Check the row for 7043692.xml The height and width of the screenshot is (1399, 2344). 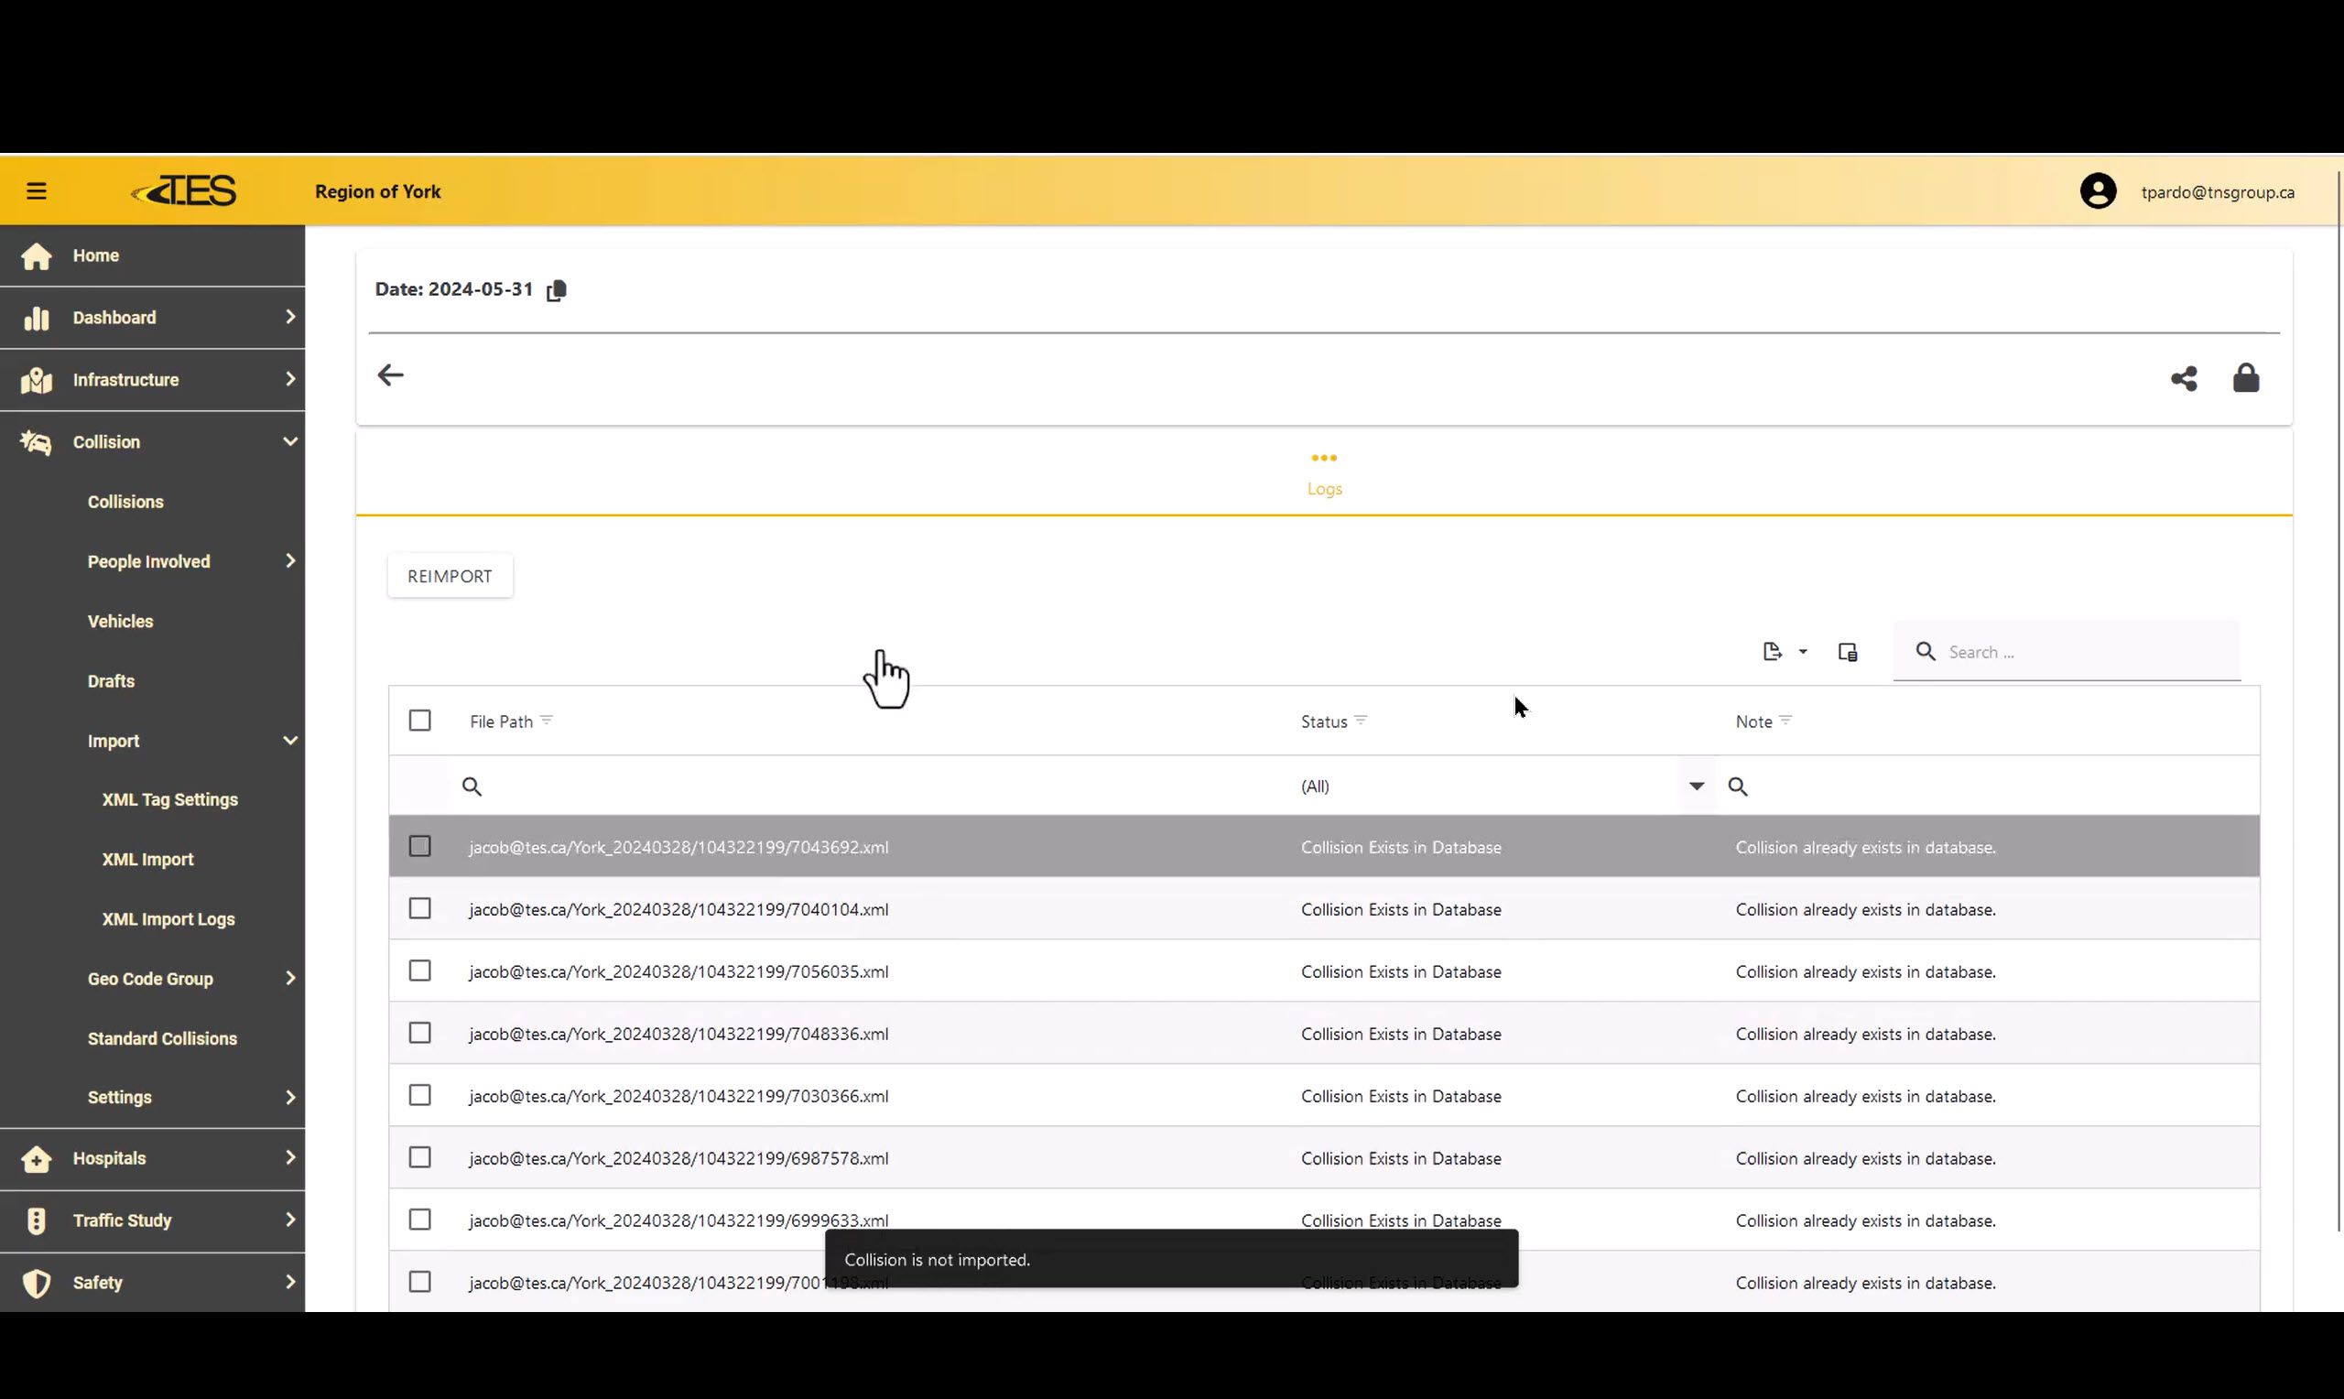pyautogui.click(x=419, y=847)
